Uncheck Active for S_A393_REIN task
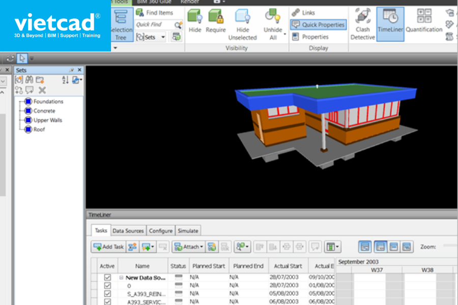The width and height of the screenshot is (458, 305). [x=107, y=294]
